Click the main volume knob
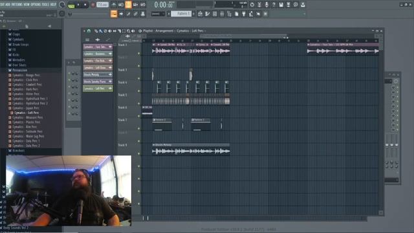Viewport: 414px width, 233px height. pyautogui.click(x=62, y=5)
